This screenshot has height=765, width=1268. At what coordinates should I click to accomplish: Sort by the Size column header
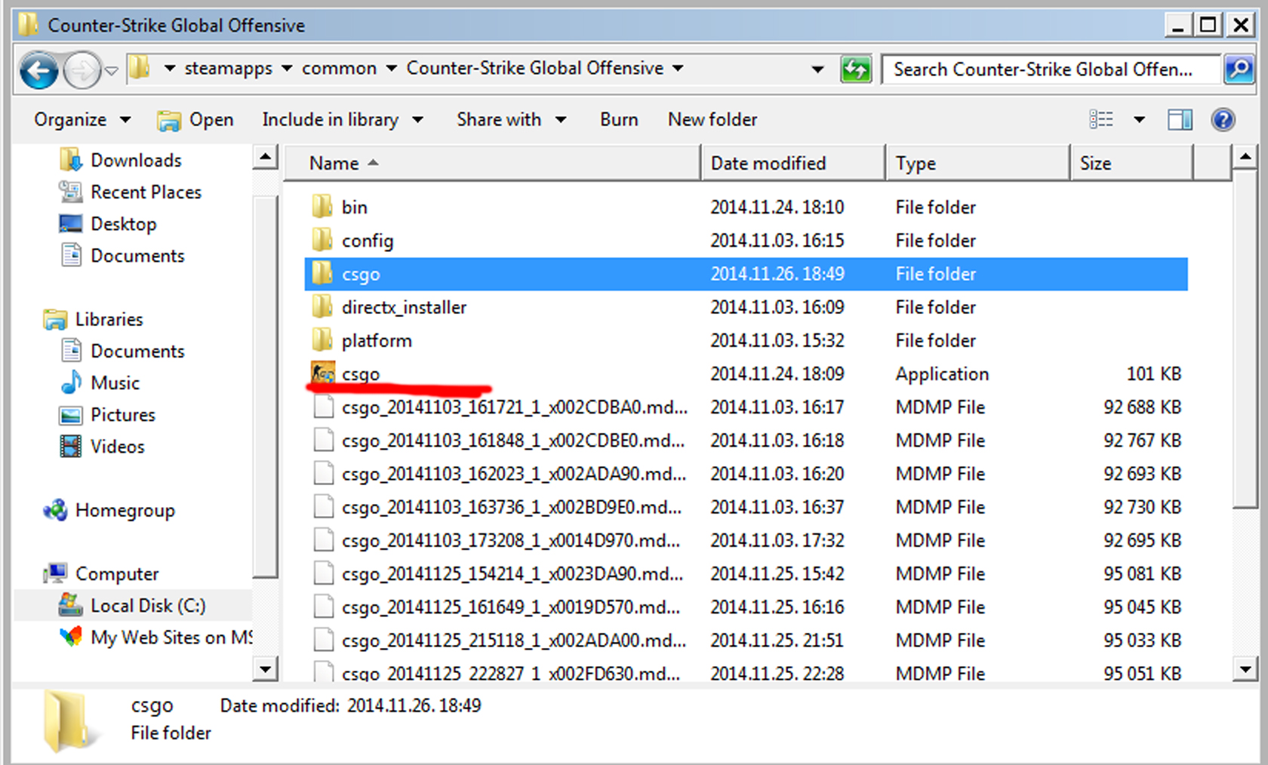click(x=1132, y=163)
